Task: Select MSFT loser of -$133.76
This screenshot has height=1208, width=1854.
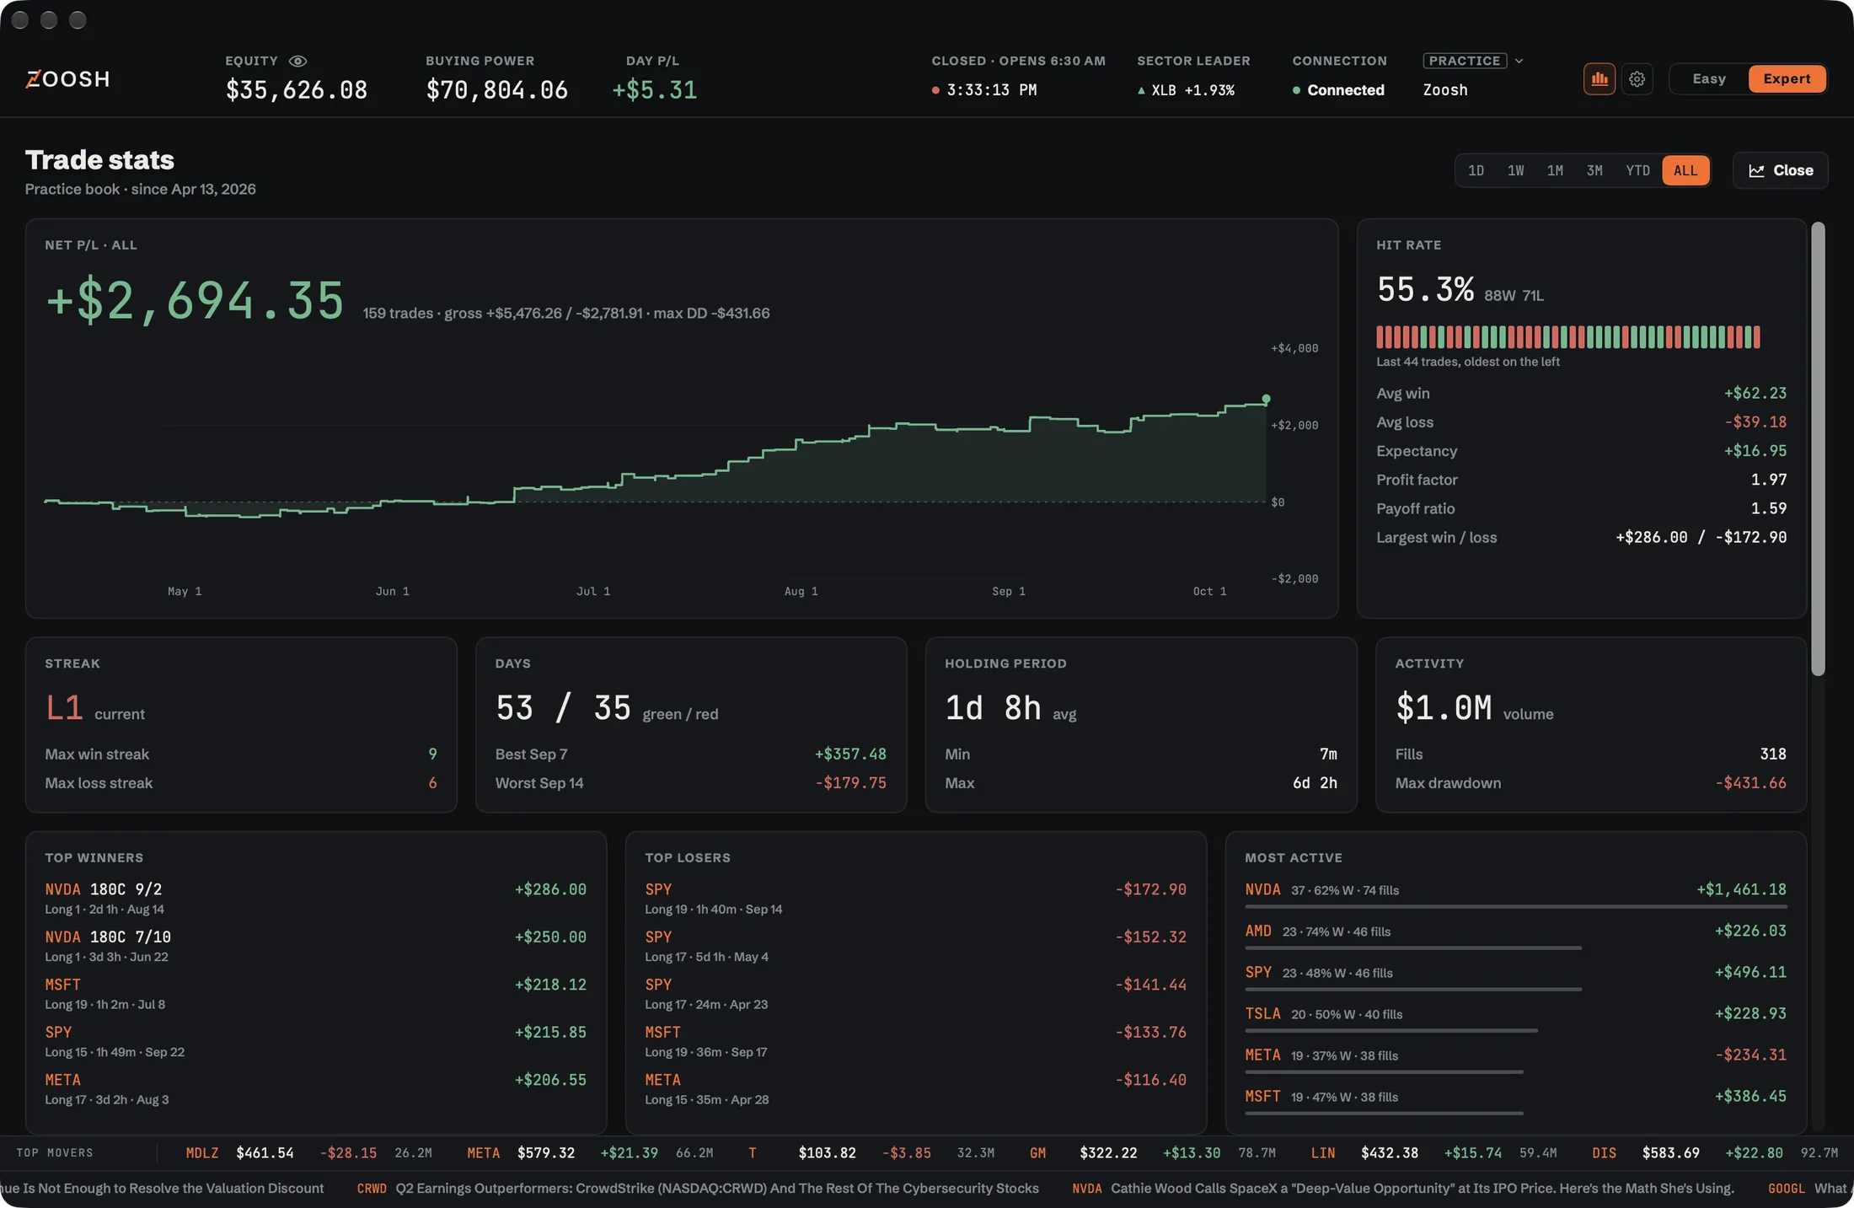Action: pyautogui.click(x=915, y=1041)
